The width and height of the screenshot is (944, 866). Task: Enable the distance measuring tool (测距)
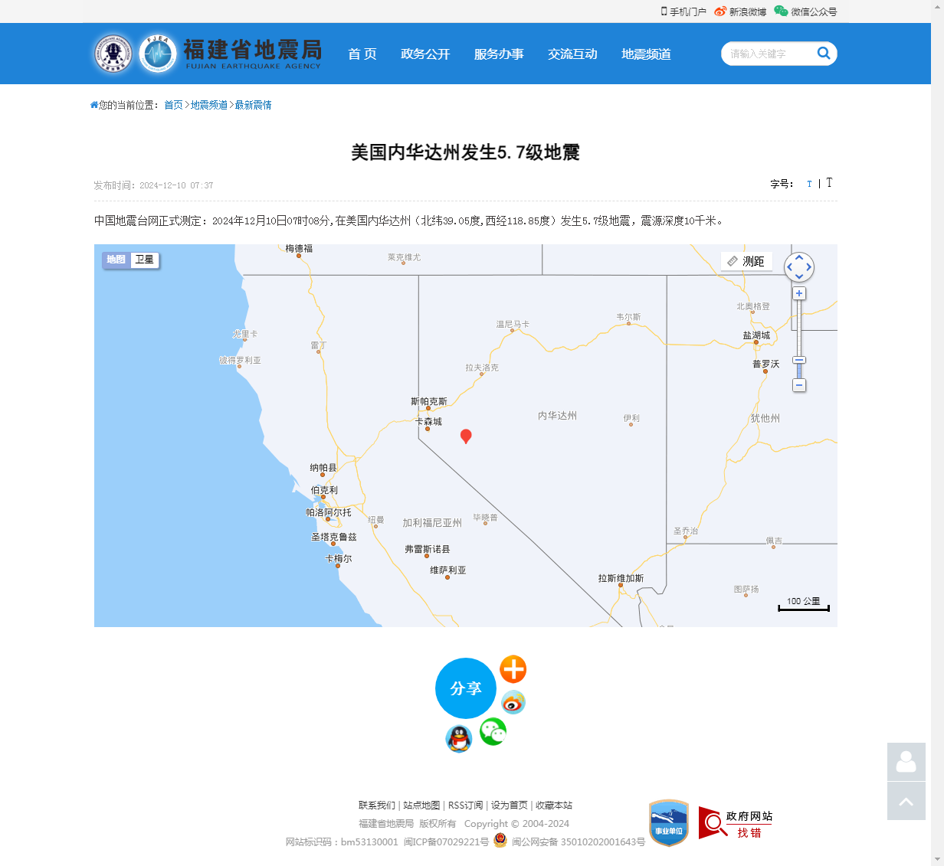(x=746, y=261)
